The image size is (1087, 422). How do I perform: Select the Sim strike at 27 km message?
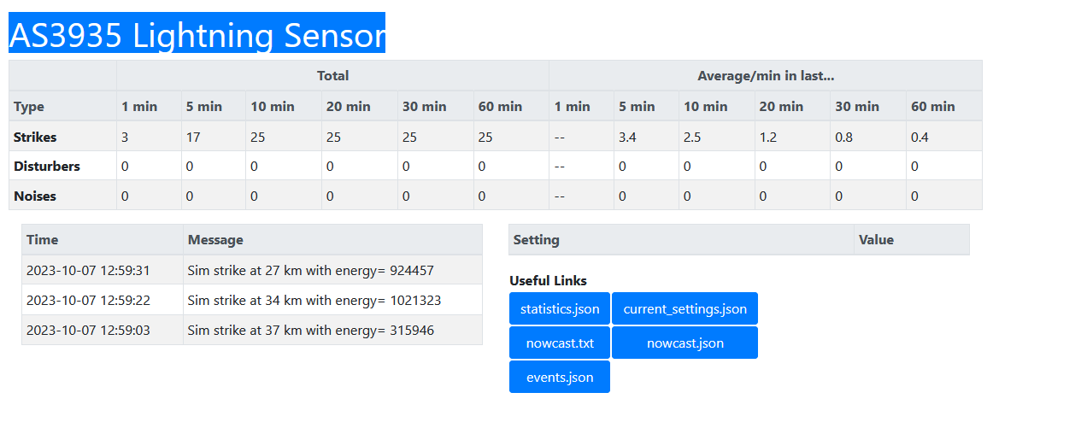coord(311,270)
